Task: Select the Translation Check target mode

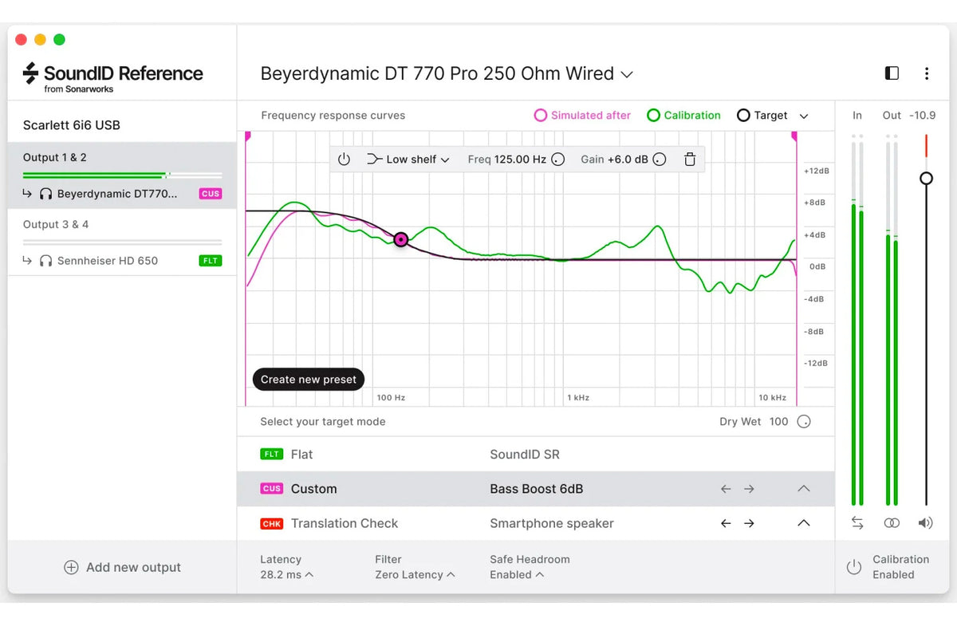Action: point(536,523)
